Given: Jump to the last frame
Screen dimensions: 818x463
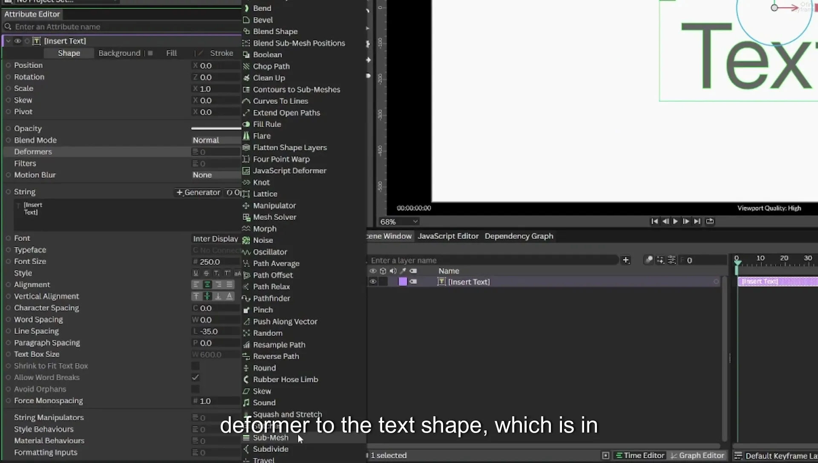Looking at the screenshot, I should pyautogui.click(x=697, y=221).
